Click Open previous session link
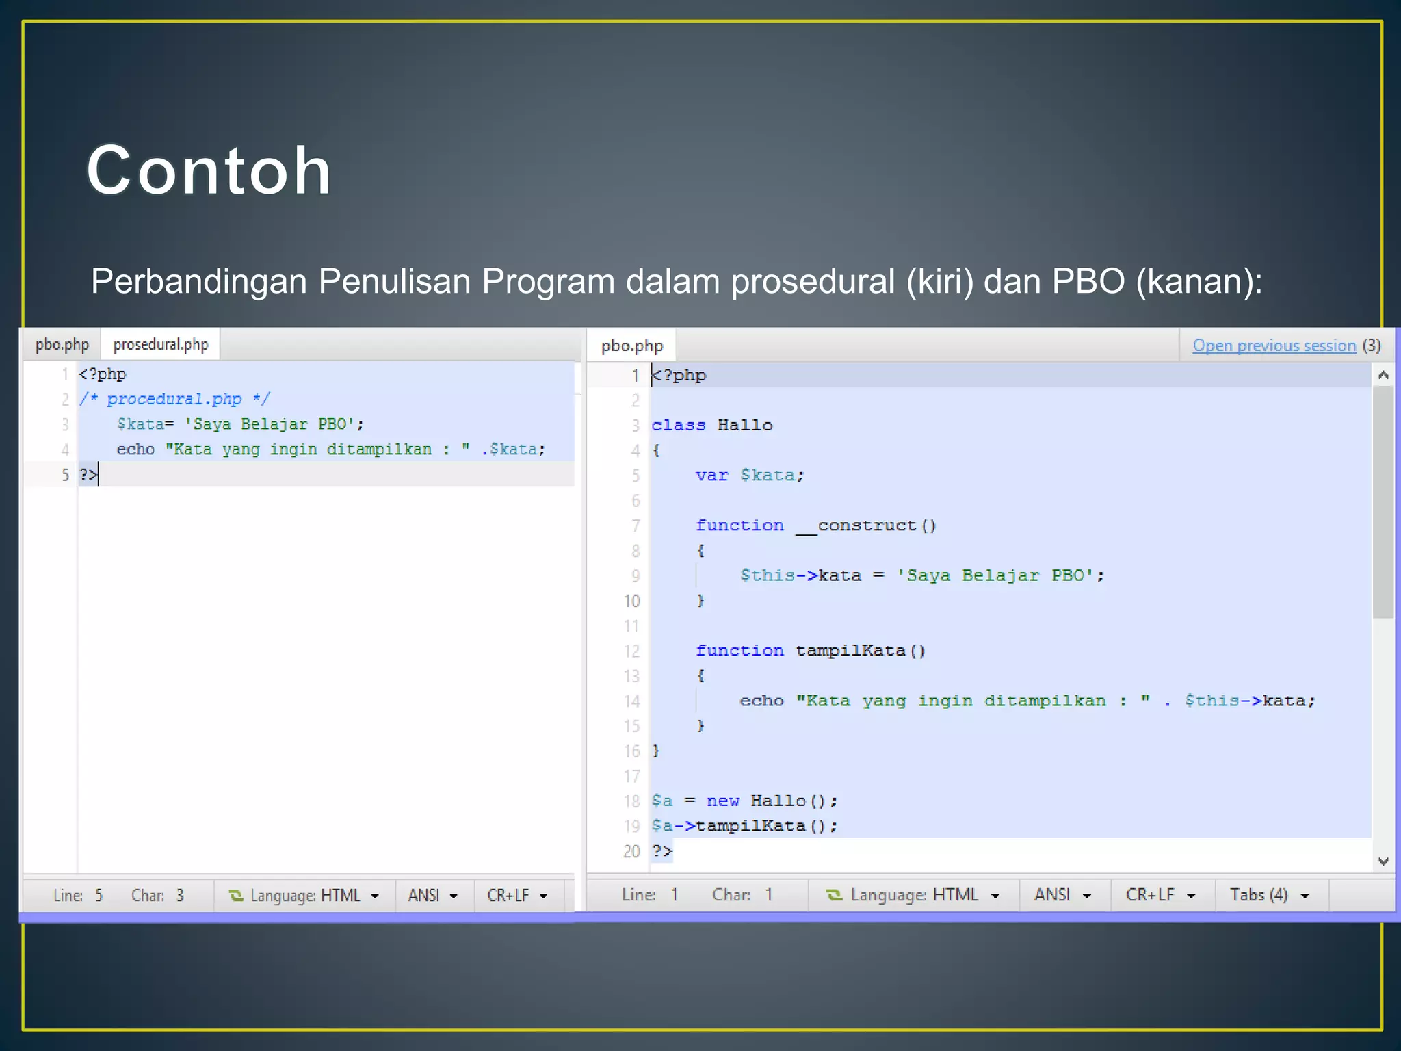 click(1274, 346)
